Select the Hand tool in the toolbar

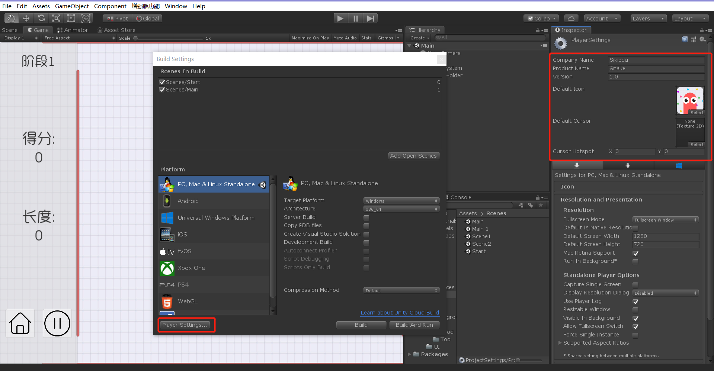coord(12,18)
